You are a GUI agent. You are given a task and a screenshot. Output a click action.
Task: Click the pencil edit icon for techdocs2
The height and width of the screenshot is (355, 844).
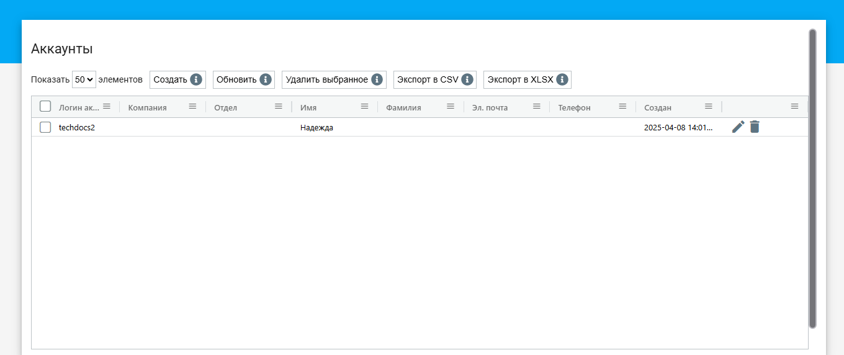pos(738,127)
